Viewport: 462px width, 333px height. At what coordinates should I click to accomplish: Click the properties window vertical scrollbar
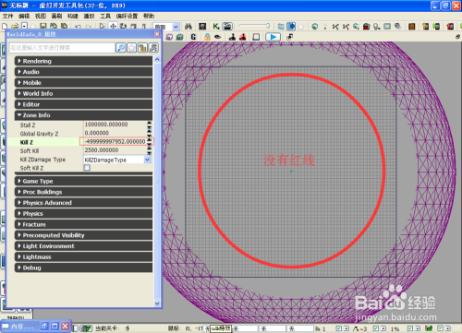pyautogui.click(x=157, y=182)
